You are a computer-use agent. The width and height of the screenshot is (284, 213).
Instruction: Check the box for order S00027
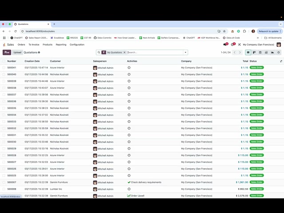(4, 162)
